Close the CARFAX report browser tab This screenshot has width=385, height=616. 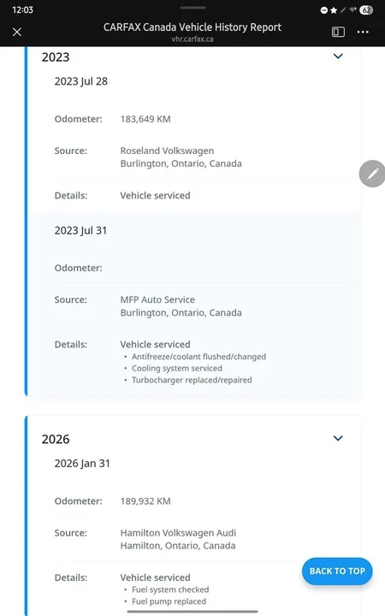coord(17,32)
